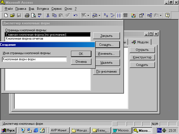Open the Пуск start button
Image resolution: width=179 pixels, height=134 pixels.
8,130
